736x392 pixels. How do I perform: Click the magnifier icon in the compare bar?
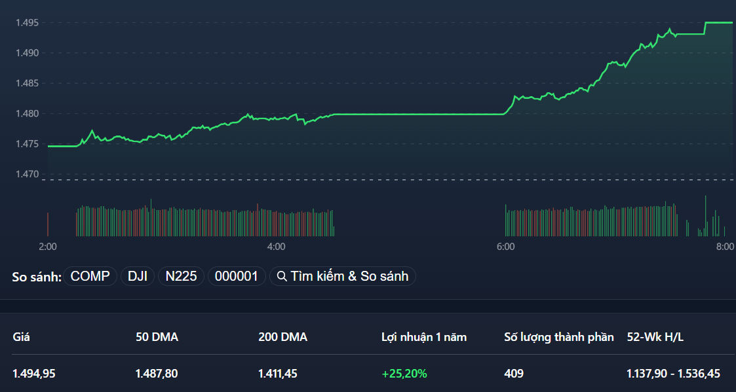point(282,277)
